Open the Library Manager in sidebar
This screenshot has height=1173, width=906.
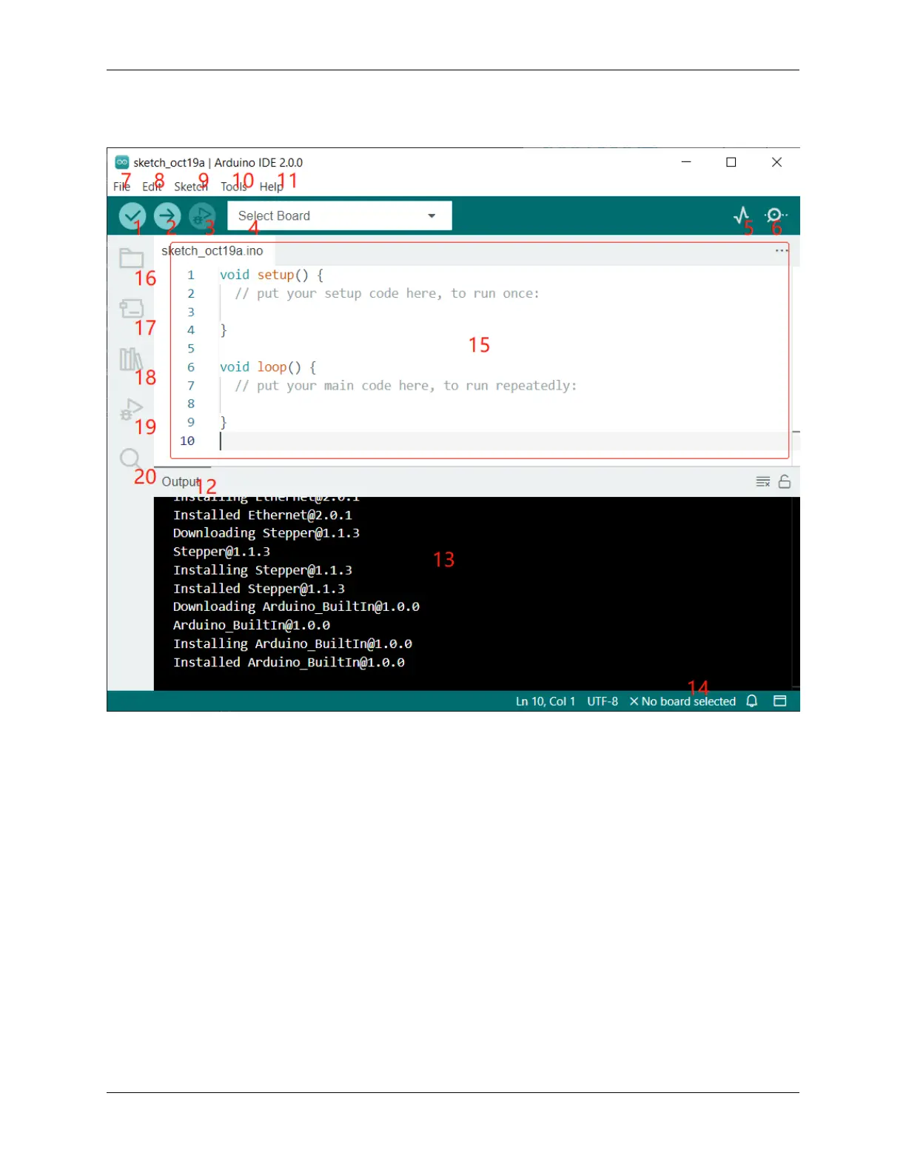tap(131, 359)
